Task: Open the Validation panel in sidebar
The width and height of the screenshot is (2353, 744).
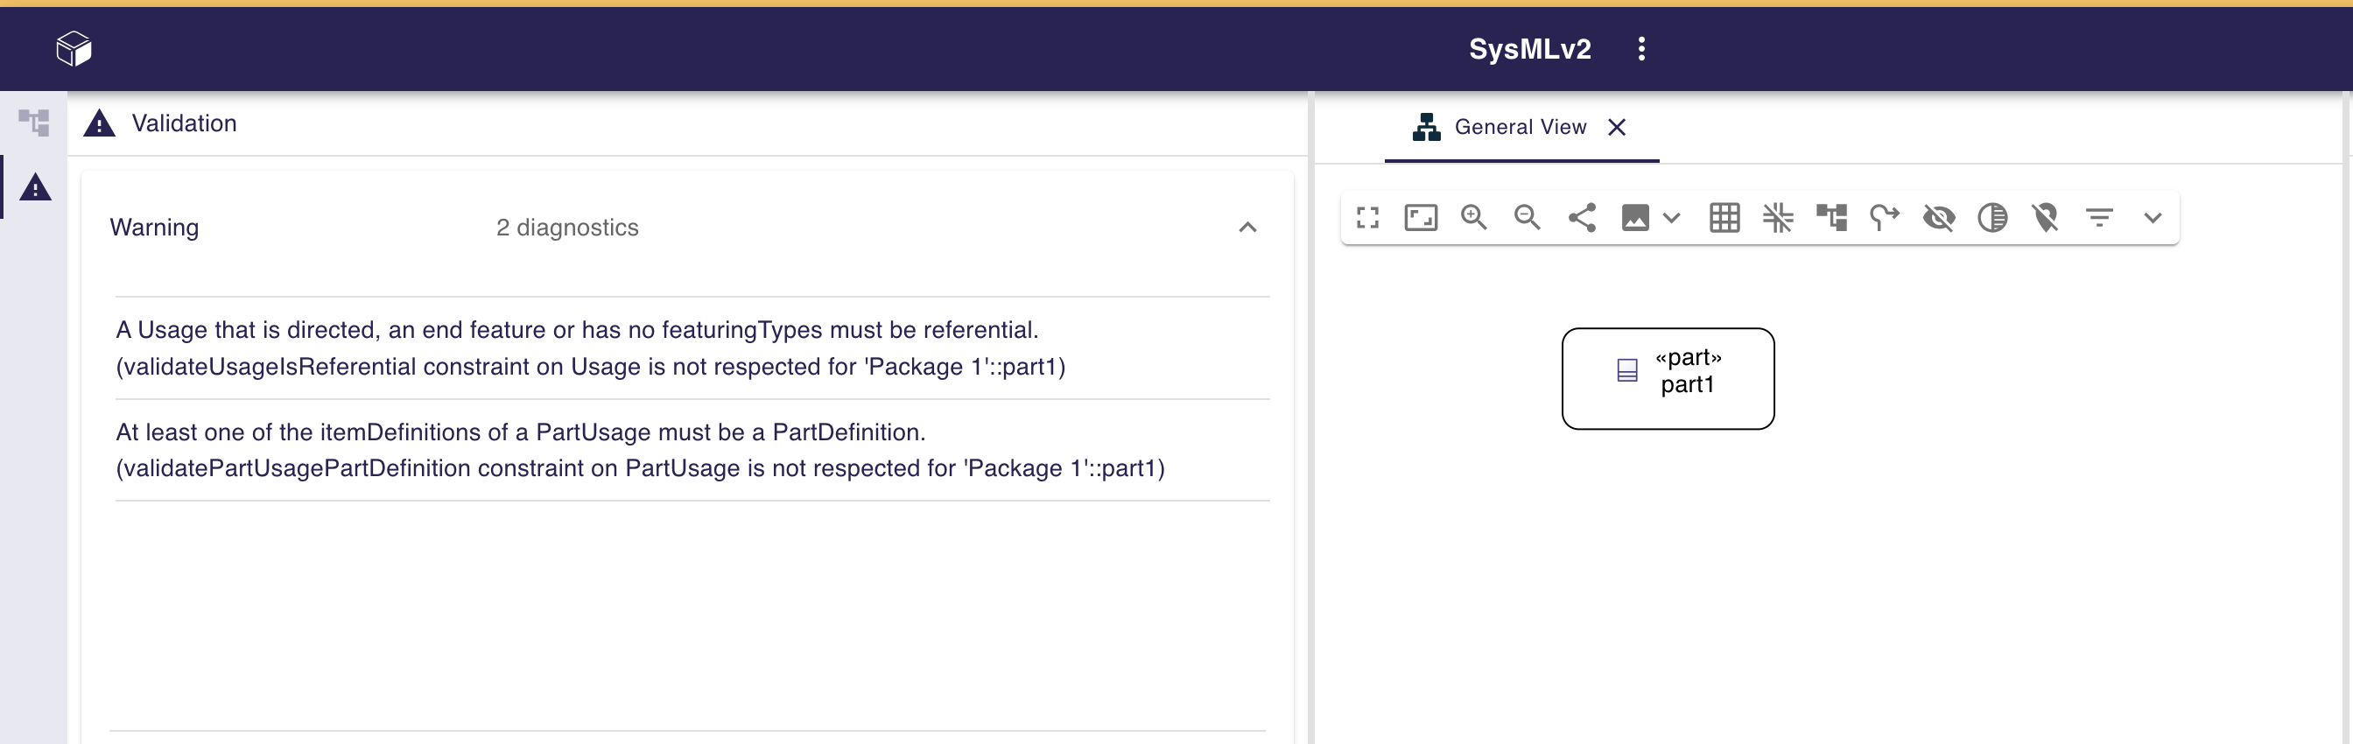Action: [x=35, y=187]
